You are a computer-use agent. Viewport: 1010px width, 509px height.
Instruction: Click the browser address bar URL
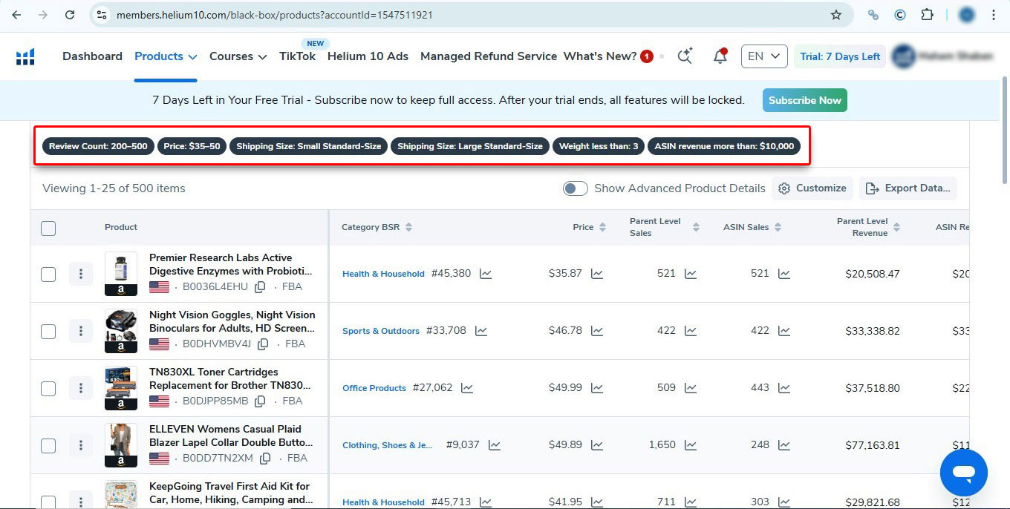275,15
